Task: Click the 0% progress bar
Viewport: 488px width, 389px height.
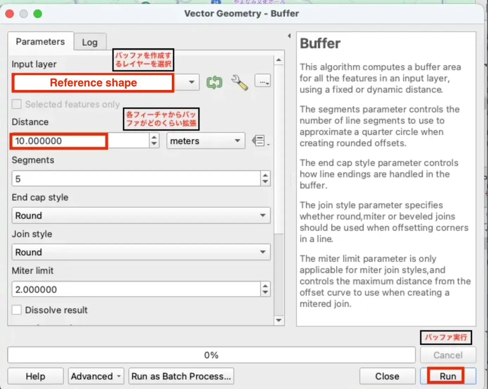Action: (x=212, y=355)
